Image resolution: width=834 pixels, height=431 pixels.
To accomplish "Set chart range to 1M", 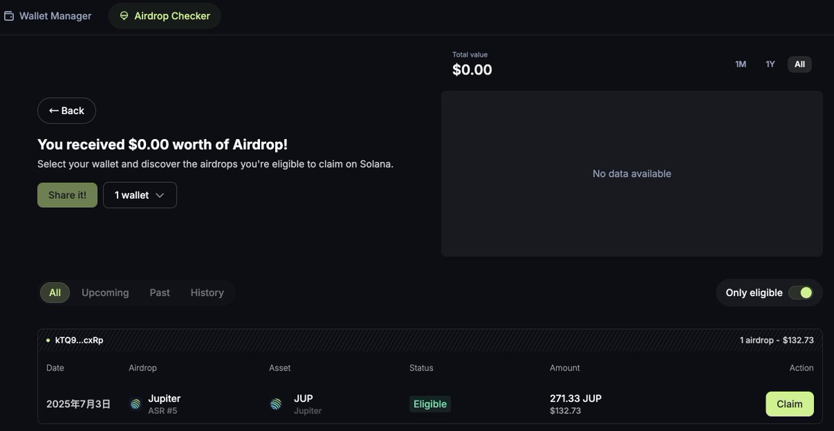I will click(741, 64).
